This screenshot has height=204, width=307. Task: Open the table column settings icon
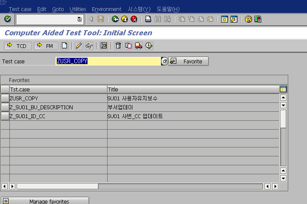click(x=284, y=89)
